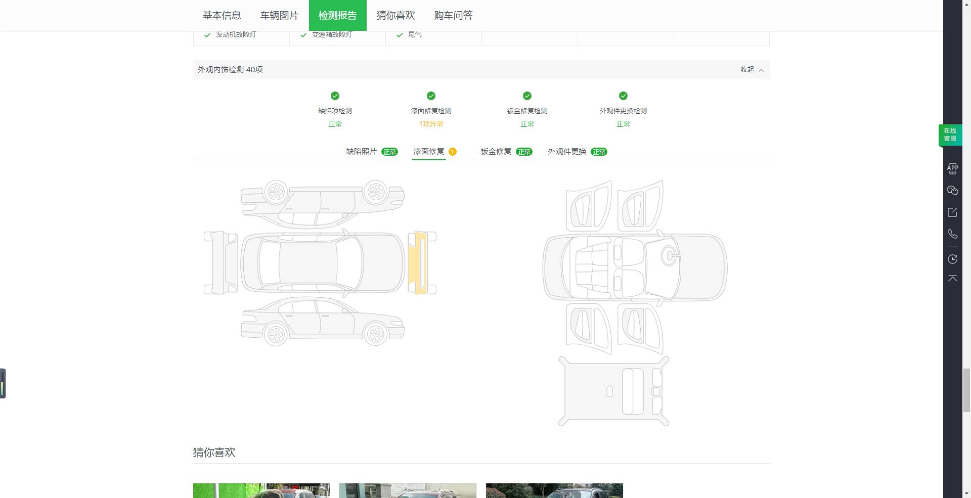Image resolution: width=971 pixels, height=498 pixels.
Task: Collapse section with 收起 toggle
Action: coord(752,70)
